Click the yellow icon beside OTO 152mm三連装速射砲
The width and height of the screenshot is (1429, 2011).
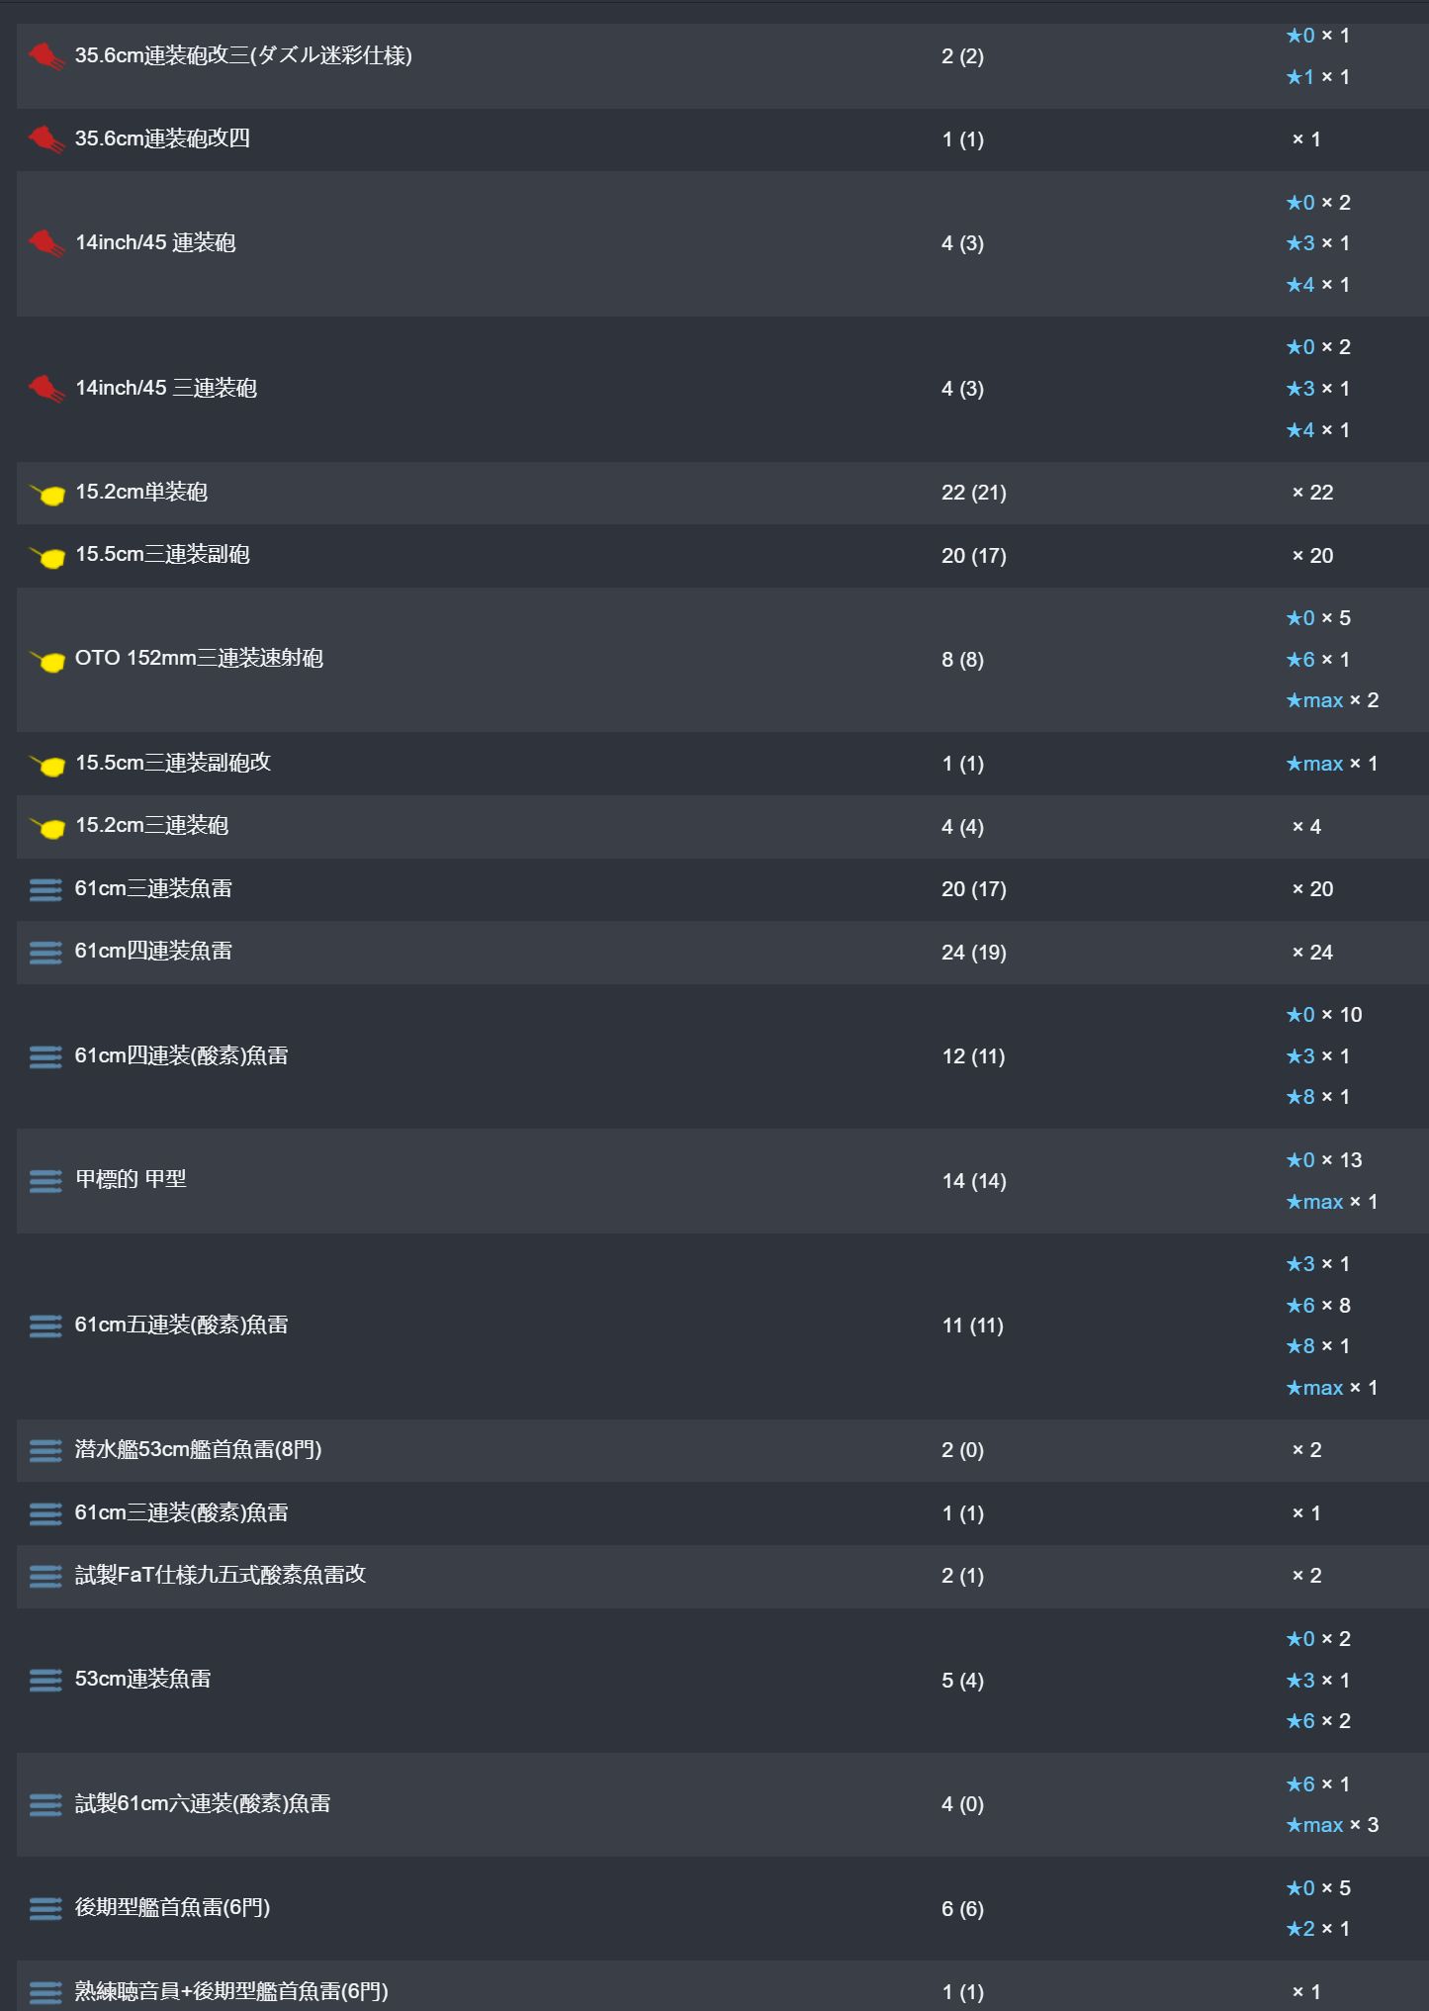tap(46, 659)
